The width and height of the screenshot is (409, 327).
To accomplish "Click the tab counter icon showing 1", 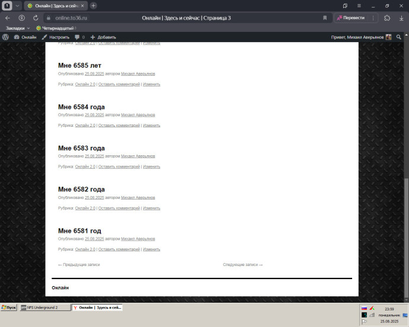I will pos(7,6).
